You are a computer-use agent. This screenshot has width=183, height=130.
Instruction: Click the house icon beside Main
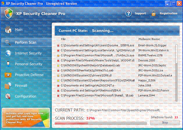click(8, 30)
